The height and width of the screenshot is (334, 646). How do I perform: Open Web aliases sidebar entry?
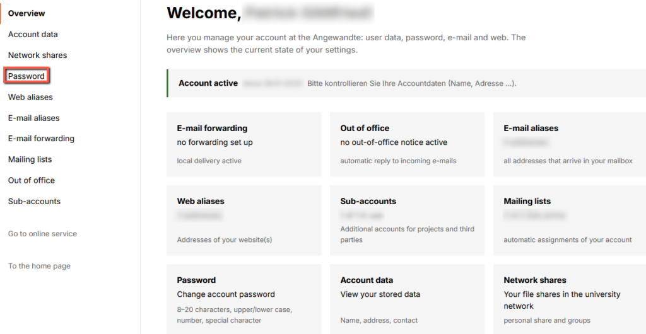[x=30, y=97]
